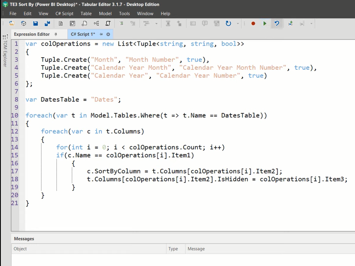Open the Window menu
355x266 pixels.
click(x=145, y=14)
